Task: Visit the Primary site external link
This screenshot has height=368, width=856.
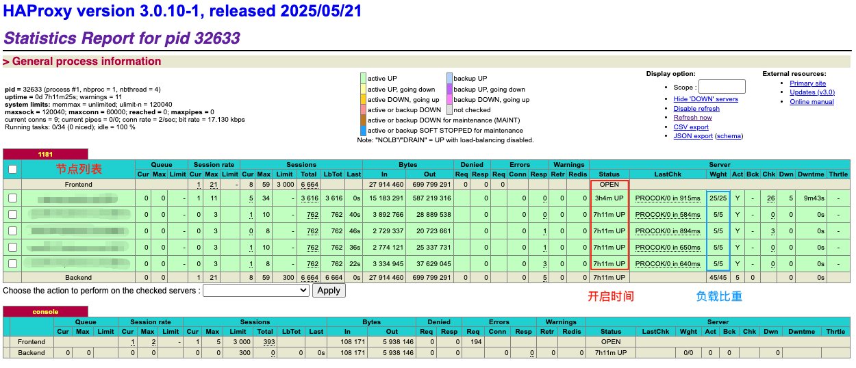Action: pyautogui.click(x=807, y=83)
